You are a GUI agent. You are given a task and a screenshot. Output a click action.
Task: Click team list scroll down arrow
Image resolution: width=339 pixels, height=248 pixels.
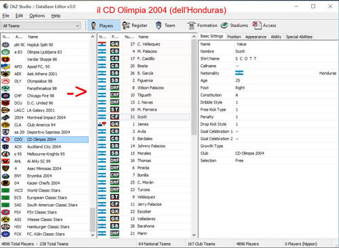93,235
